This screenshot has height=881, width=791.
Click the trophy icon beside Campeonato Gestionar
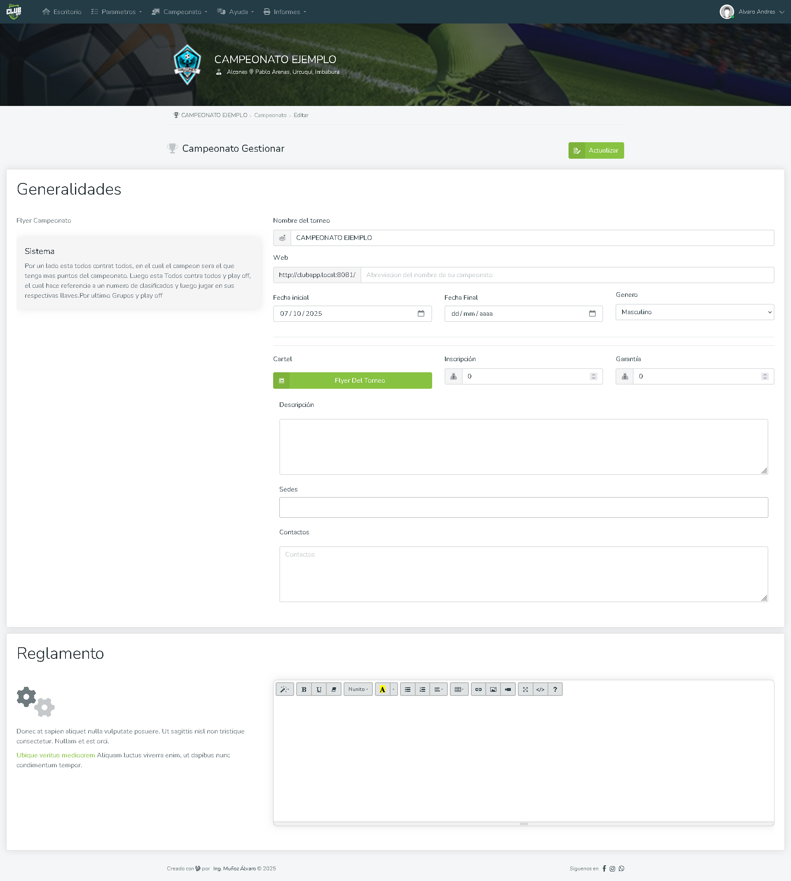point(172,148)
